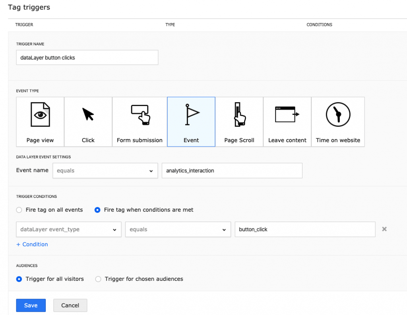Switch to Trigger for chosen audiences

(98, 279)
